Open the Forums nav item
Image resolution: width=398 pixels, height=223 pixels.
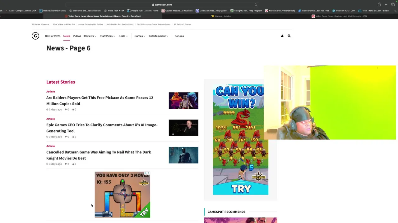(179, 36)
